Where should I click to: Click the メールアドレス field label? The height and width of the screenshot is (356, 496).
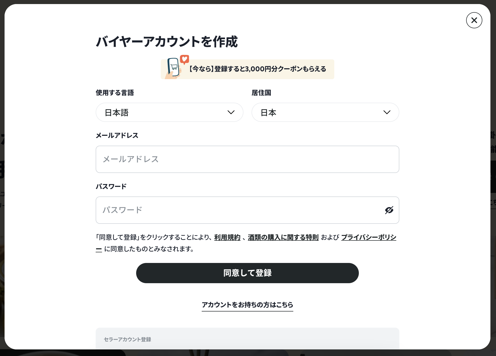[x=117, y=136]
